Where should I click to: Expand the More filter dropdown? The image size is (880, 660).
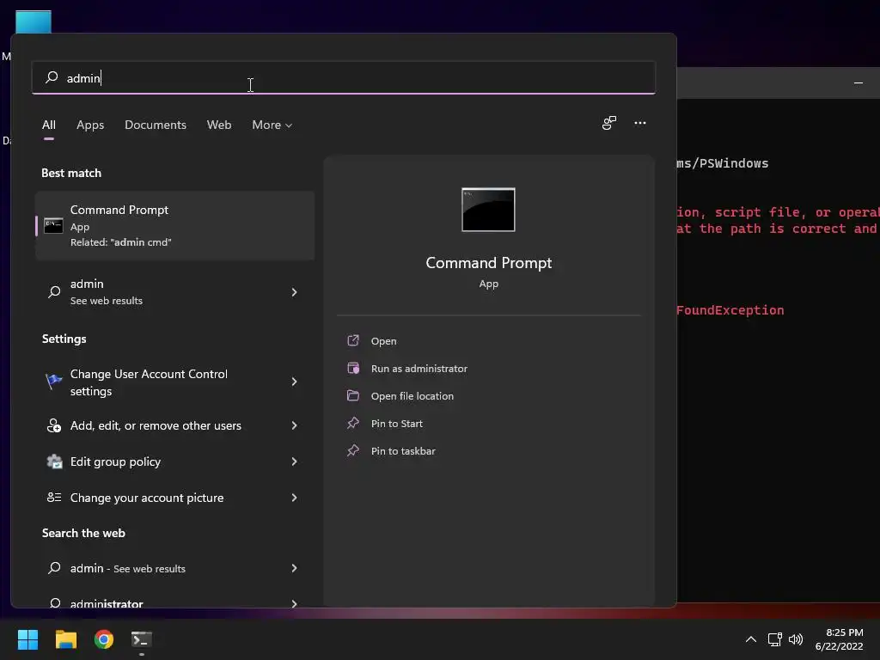[x=272, y=125]
